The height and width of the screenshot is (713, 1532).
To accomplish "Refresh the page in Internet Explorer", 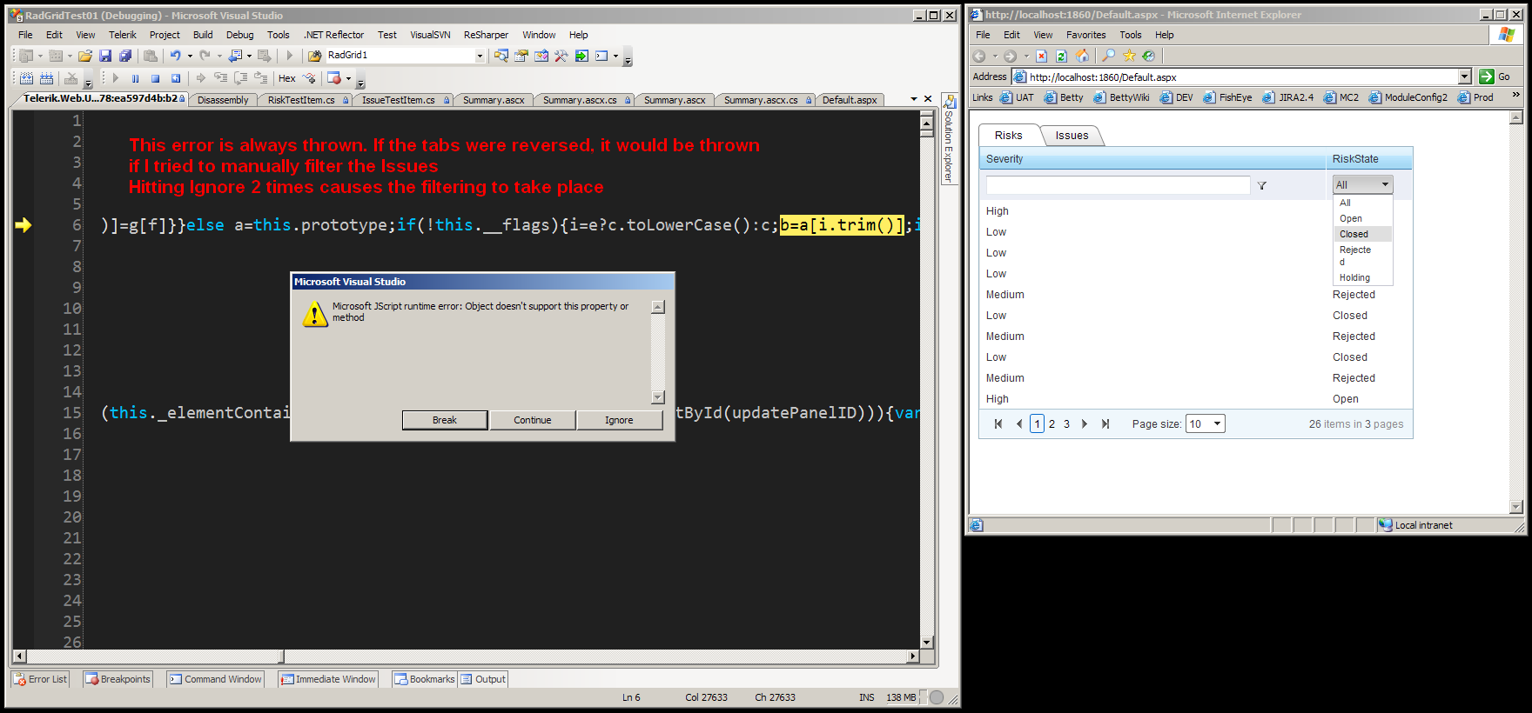I will coord(1061,56).
